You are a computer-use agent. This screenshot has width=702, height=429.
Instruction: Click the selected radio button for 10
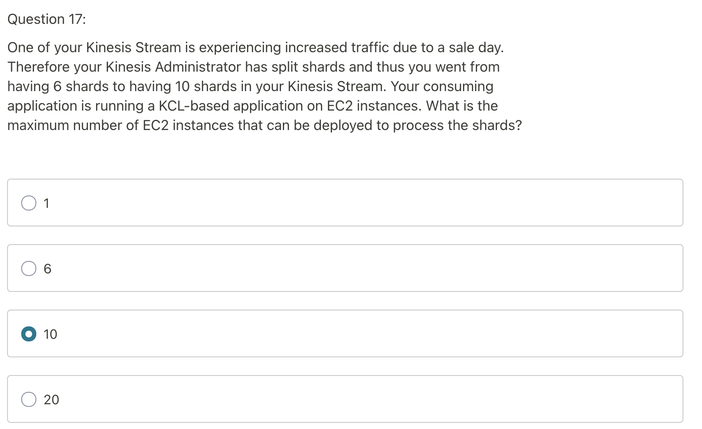(29, 334)
